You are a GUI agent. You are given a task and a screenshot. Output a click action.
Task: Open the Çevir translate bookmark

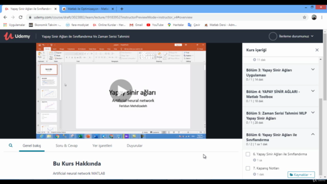(194, 25)
